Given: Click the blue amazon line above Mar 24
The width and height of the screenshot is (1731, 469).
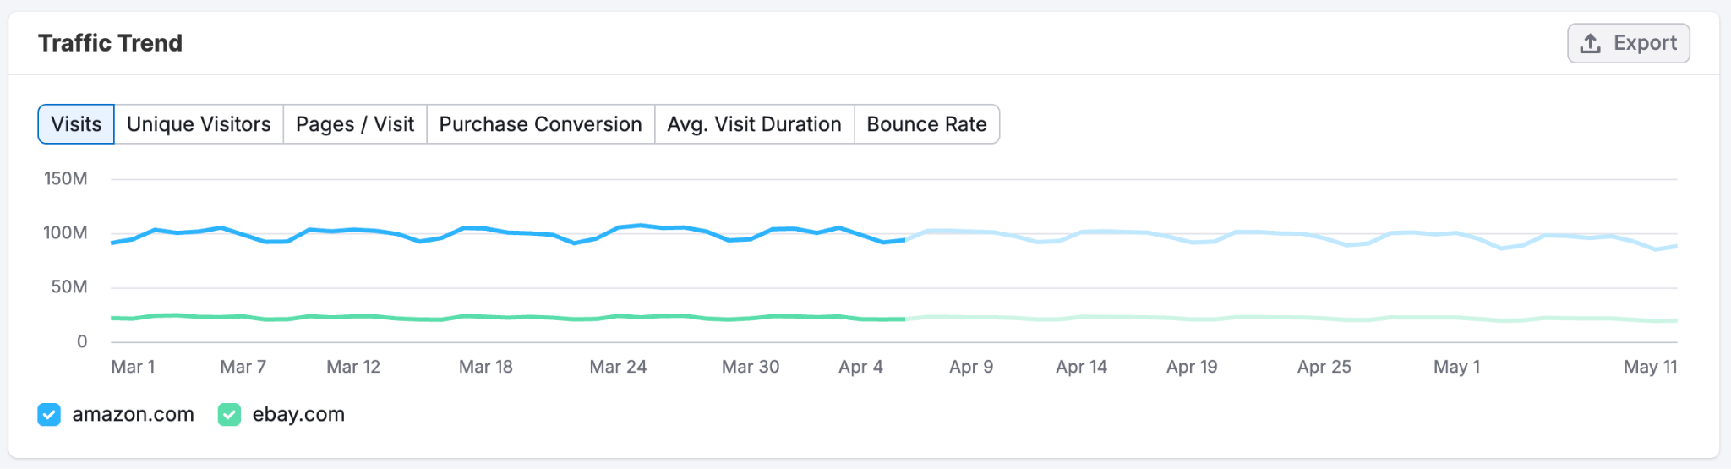Looking at the screenshot, I should [x=619, y=227].
